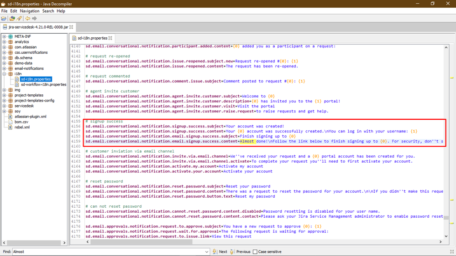Open the Navigation menu

(30, 11)
